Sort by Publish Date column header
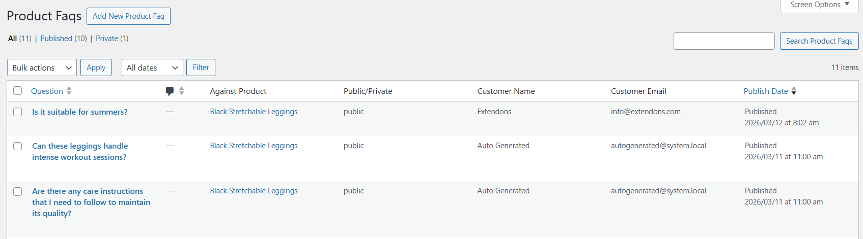This screenshot has width=863, height=239. [766, 91]
